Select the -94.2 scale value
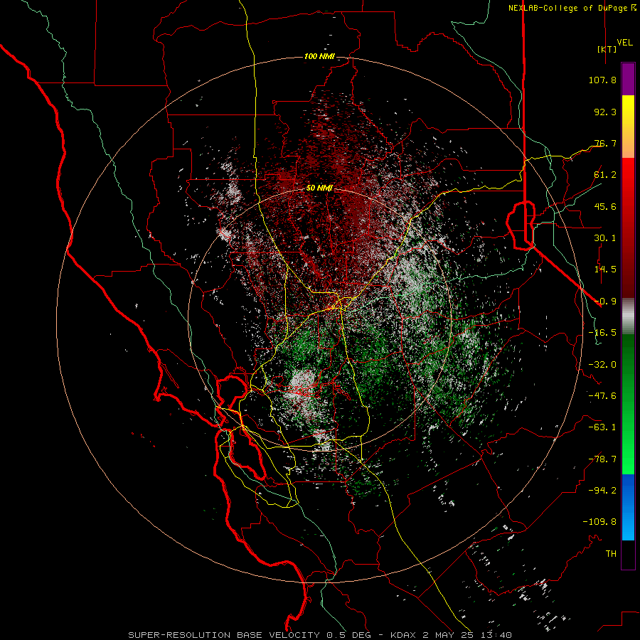The image size is (640, 640). tap(602, 490)
